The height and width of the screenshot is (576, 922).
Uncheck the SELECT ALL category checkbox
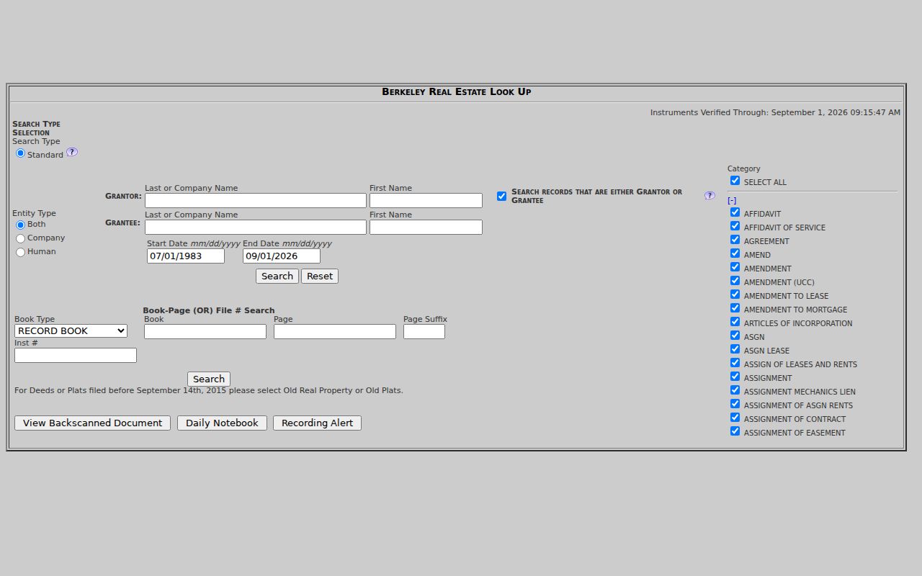[x=735, y=181]
